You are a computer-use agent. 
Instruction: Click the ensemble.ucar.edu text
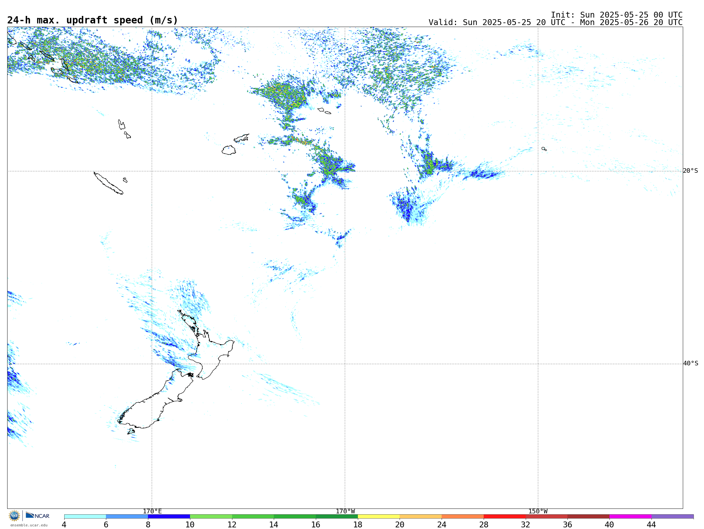[x=29, y=525]
